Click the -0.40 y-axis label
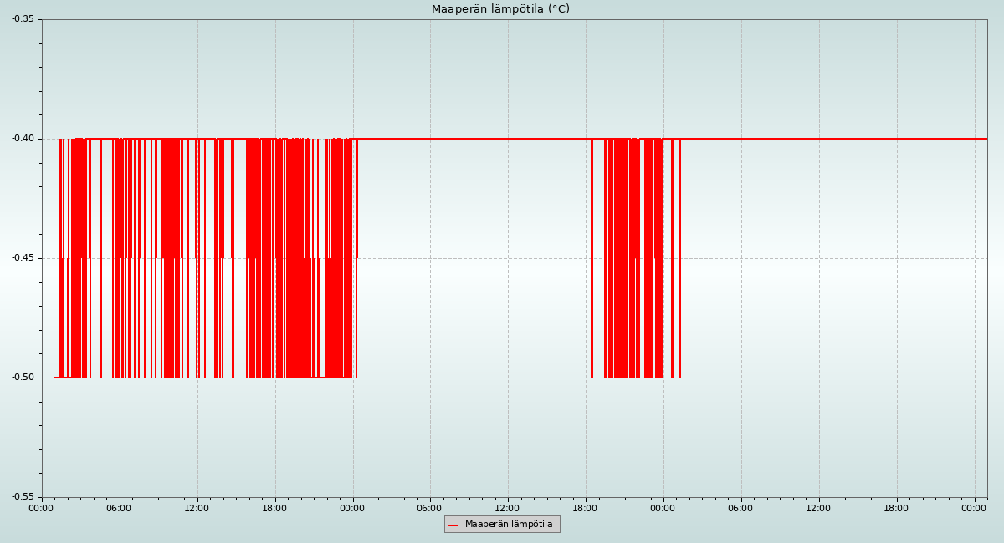Image resolution: width=1004 pixels, height=543 pixels. coord(23,139)
